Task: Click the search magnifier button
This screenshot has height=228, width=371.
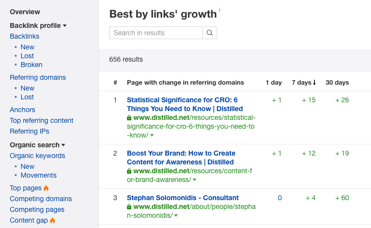Action: click(210, 33)
